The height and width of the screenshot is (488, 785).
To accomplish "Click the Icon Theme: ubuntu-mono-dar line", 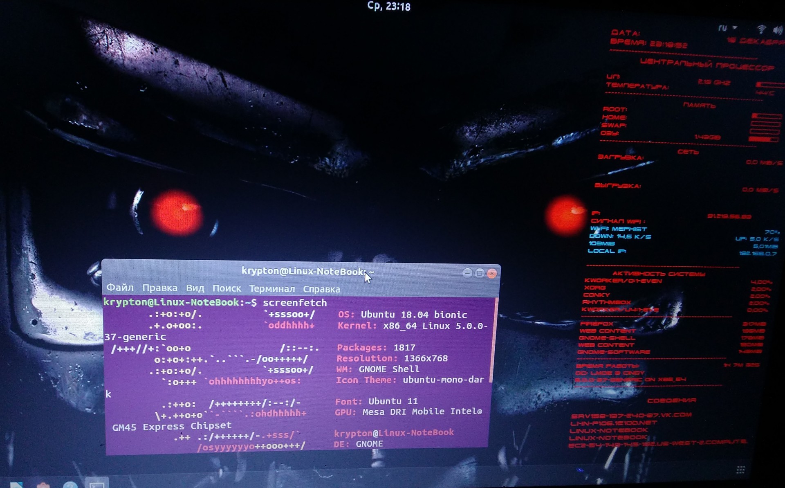I will click(x=410, y=380).
